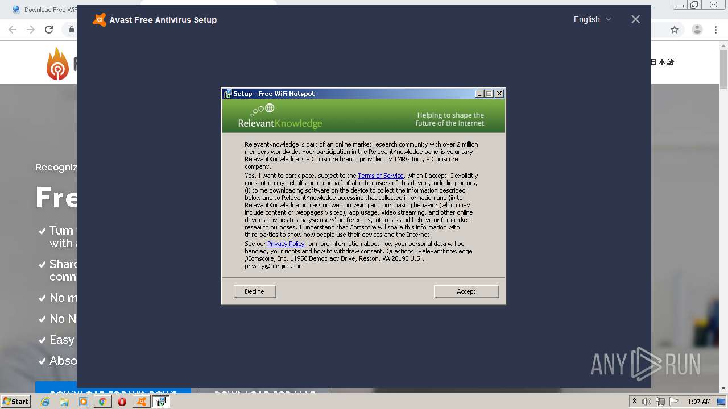Reload the Chrome page
728x409 pixels.
[49, 30]
